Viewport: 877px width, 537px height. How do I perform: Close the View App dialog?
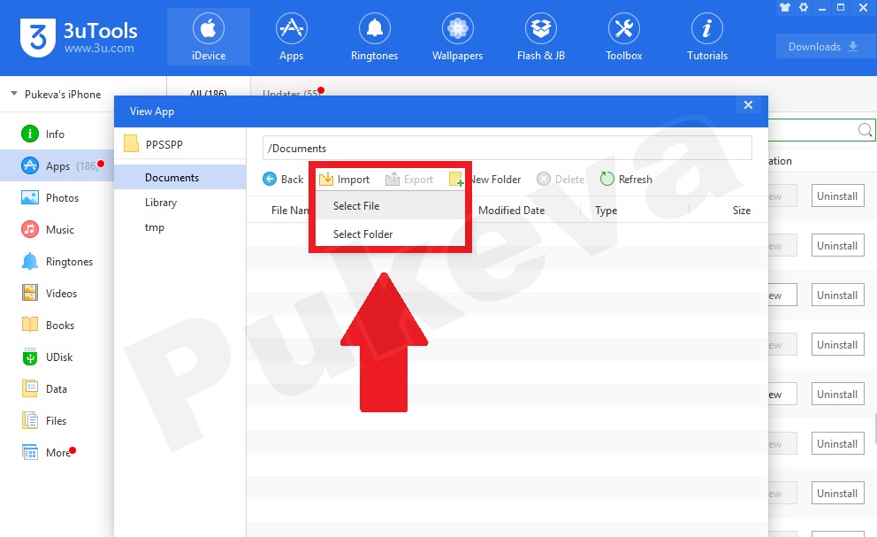click(748, 105)
